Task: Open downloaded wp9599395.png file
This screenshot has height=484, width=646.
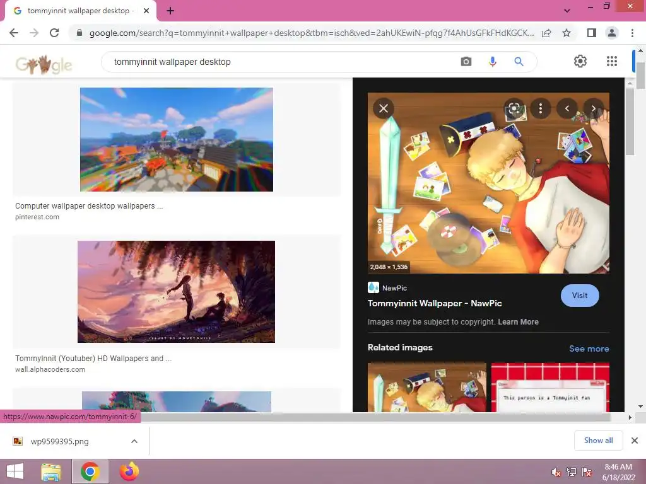Action: pos(59,442)
